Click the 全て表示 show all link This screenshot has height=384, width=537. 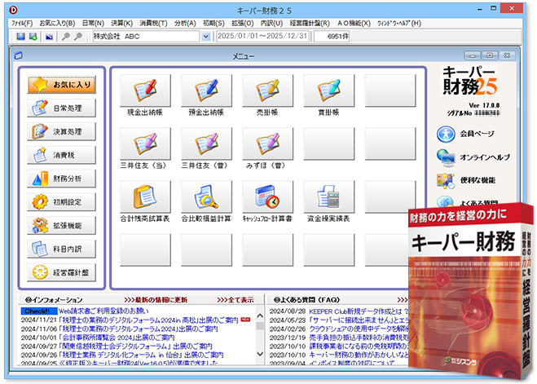(235, 300)
